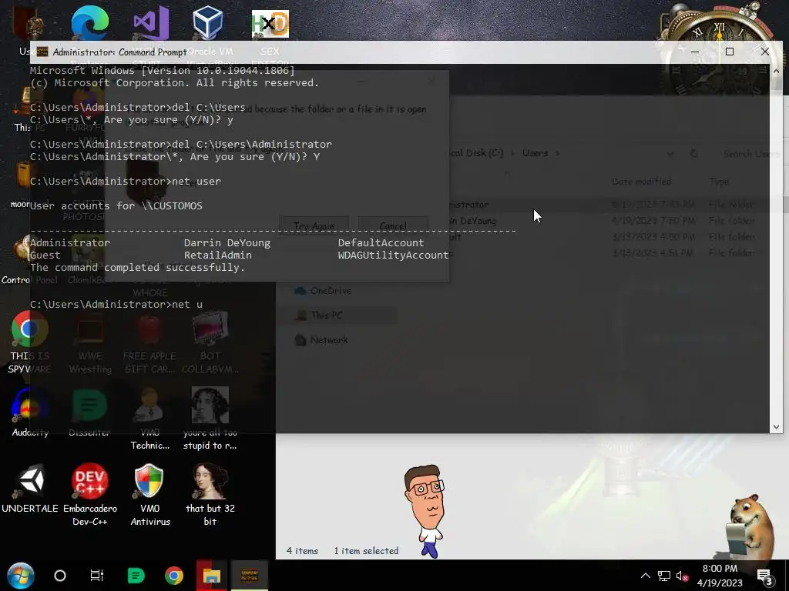Click the Users breadcrumb in address bar
The width and height of the screenshot is (789, 591).
[535, 153]
